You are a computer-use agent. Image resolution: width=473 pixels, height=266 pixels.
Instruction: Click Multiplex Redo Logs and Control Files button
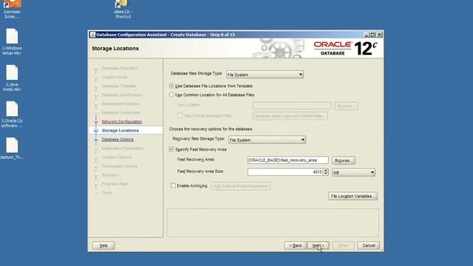coord(290,116)
